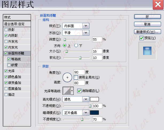Open the 暗调模式 正片叠底 dropdown
The height and width of the screenshot is (130, 164).
tap(76, 113)
